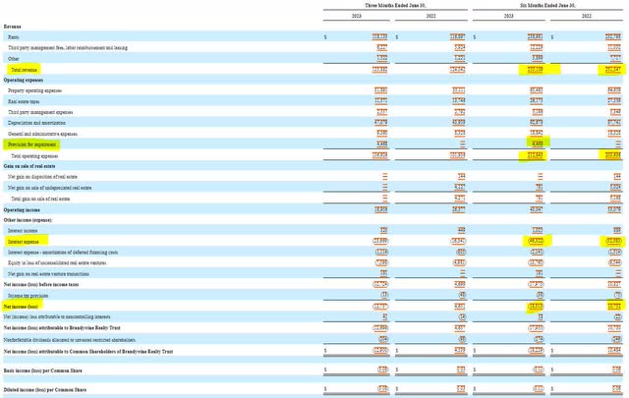Select the "Net gain on real estate venture transactions" label

tap(48, 273)
